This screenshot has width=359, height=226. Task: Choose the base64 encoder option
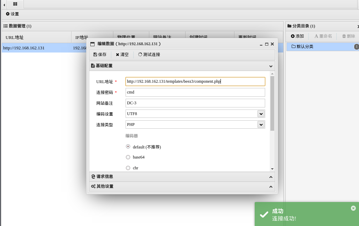click(128, 157)
